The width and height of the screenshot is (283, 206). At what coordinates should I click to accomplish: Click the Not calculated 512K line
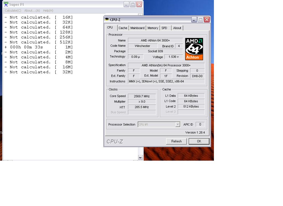[x=39, y=42]
